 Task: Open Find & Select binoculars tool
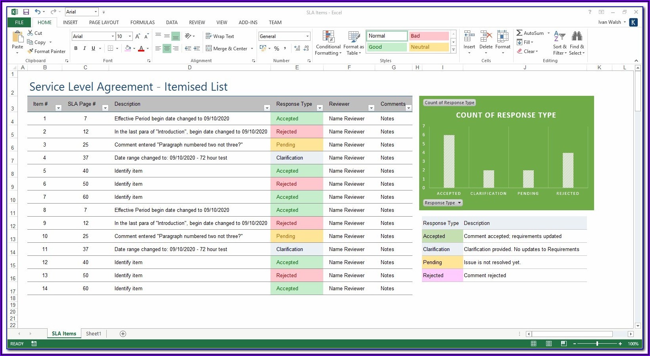[x=577, y=43]
